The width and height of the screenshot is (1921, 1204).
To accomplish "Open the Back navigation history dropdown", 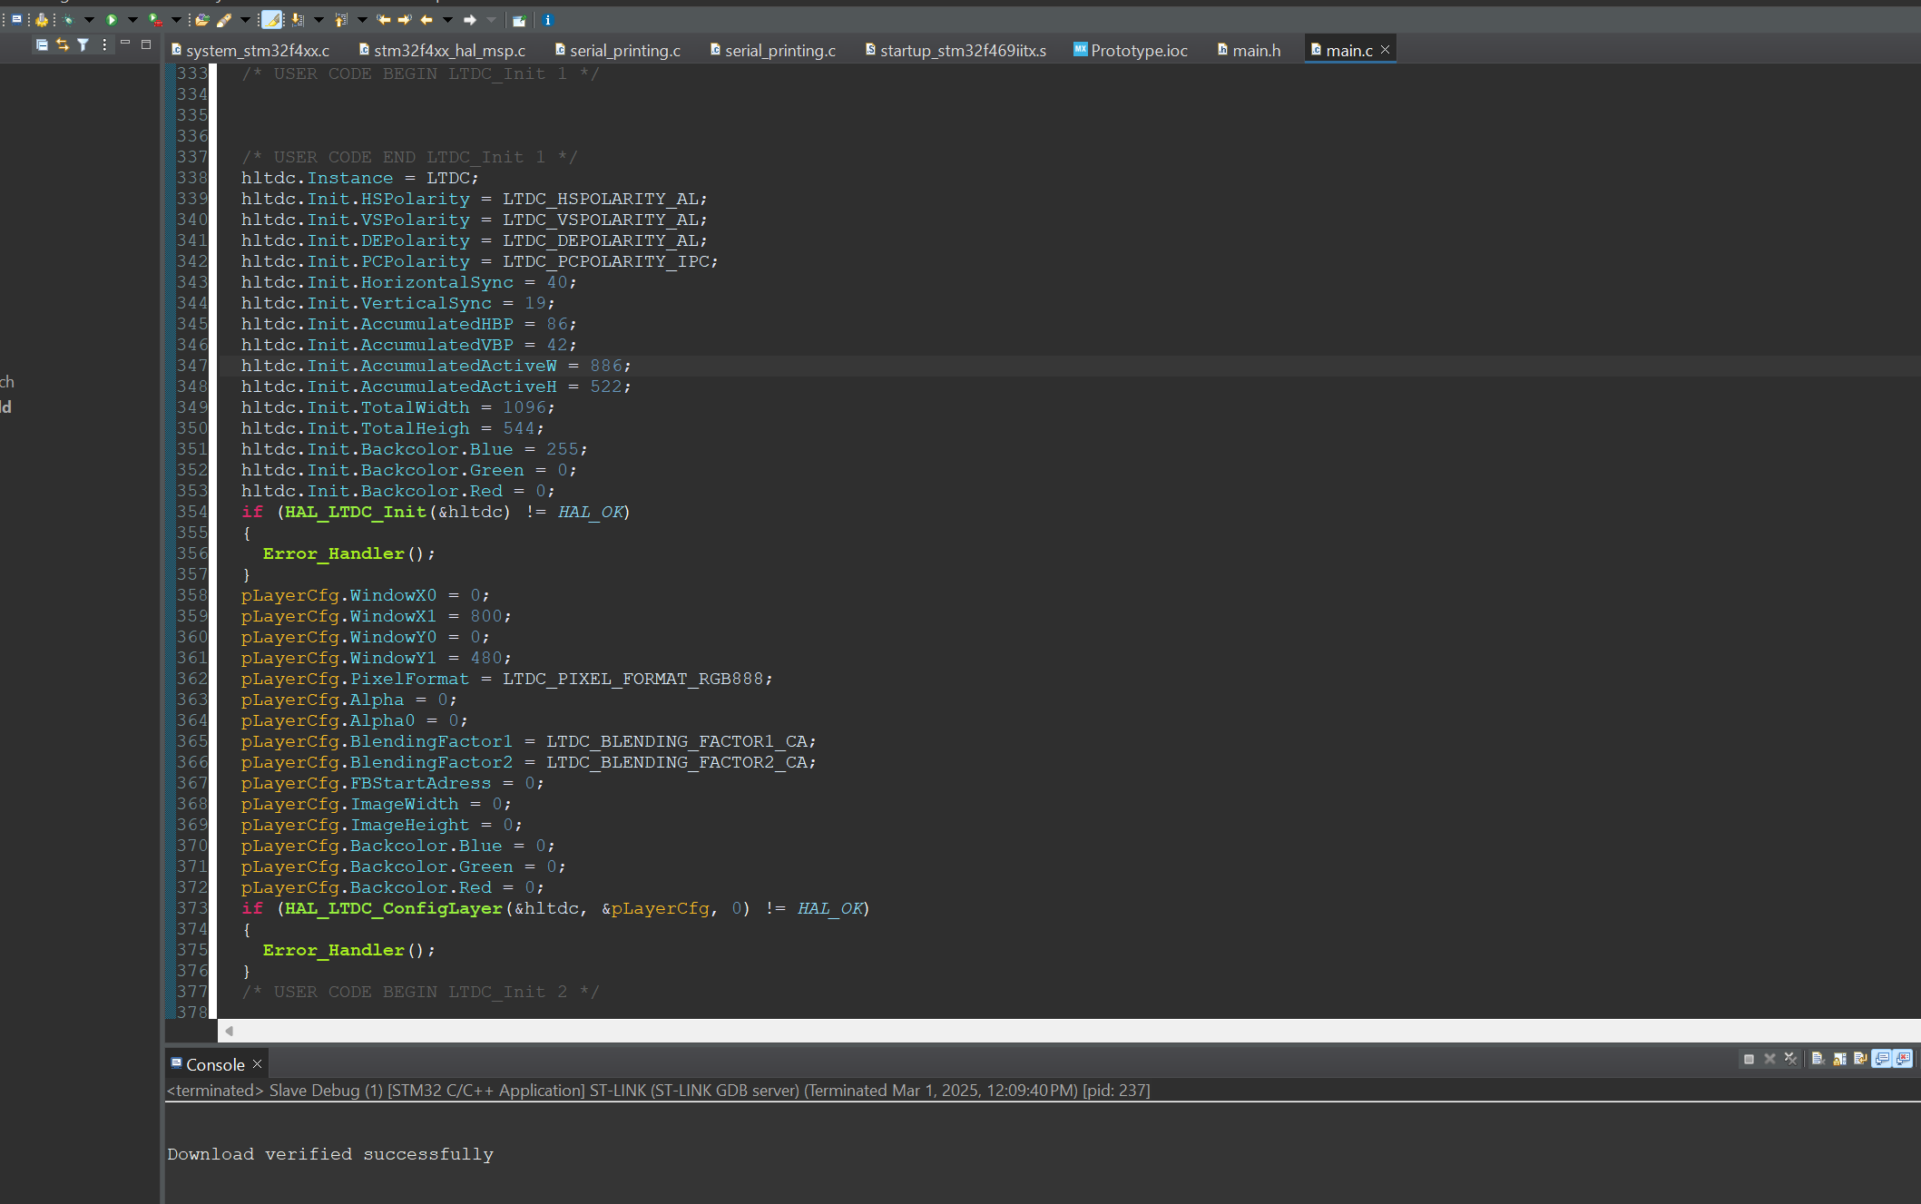I will (447, 20).
